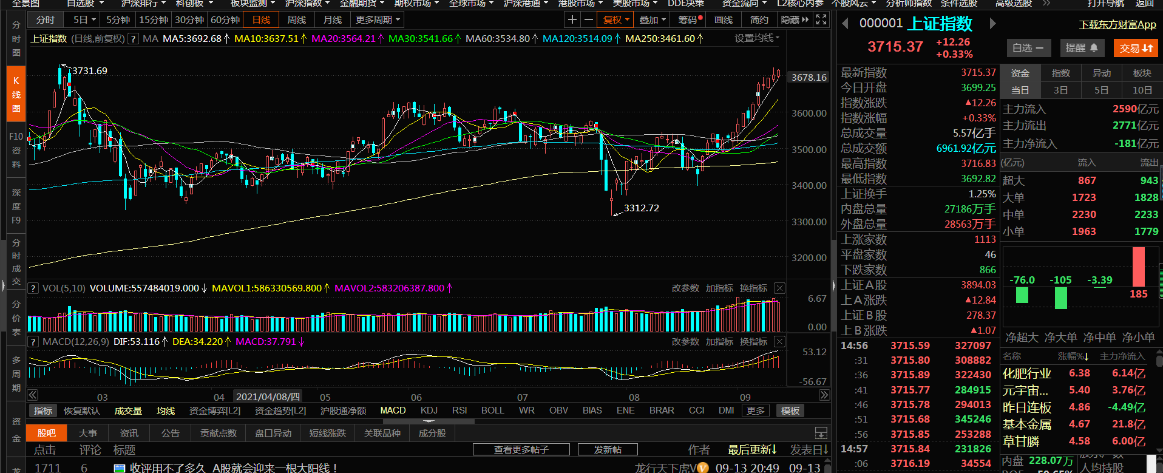Open 多周期 in left sidebar

(16, 373)
